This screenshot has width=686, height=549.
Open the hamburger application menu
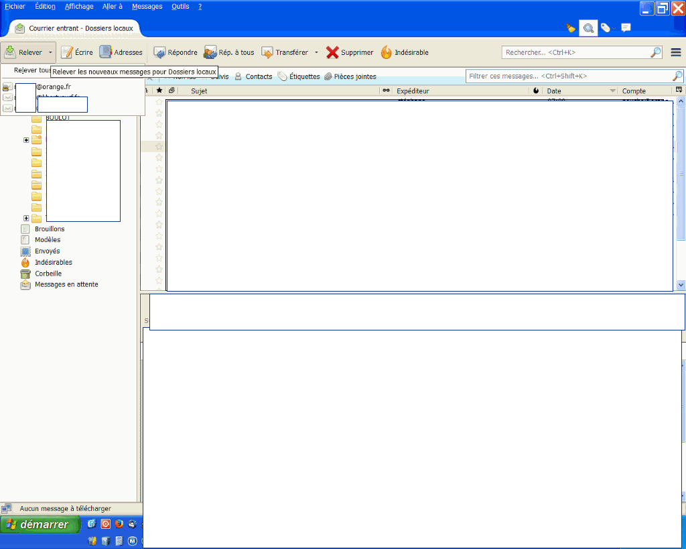pyautogui.click(x=675, y=52)
